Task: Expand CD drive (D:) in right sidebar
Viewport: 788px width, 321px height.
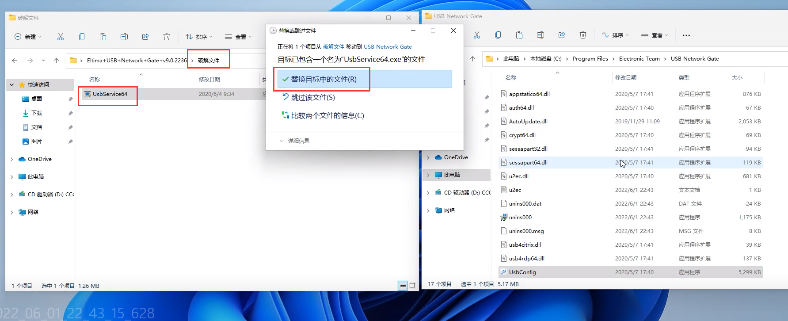Action: point(428,193)
